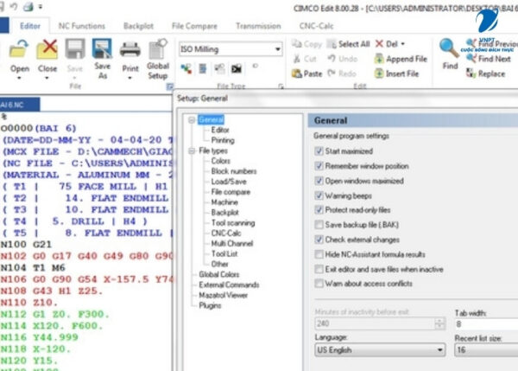Expand the File Type group dialog launcher
The image size is (518, 371).
coord(281,86)
